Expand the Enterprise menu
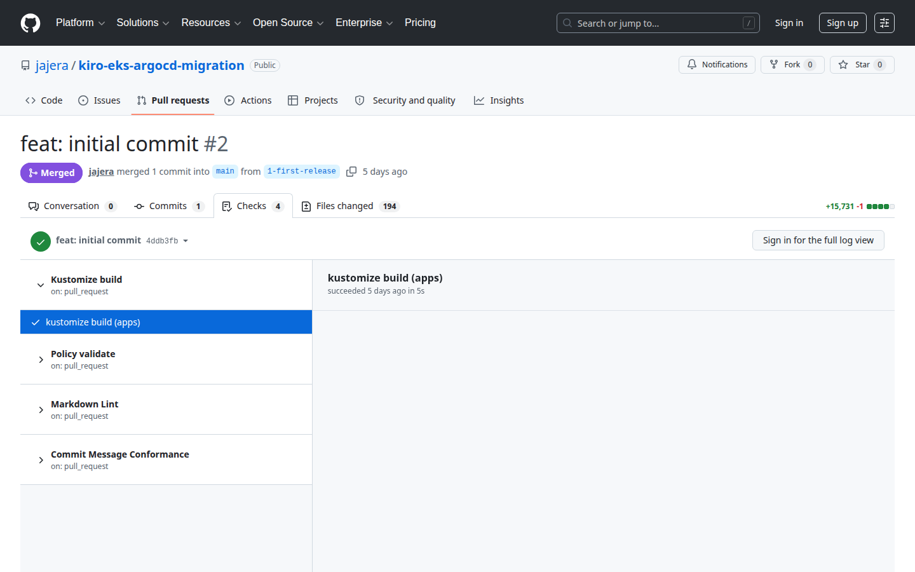 [x=364, y=23]
